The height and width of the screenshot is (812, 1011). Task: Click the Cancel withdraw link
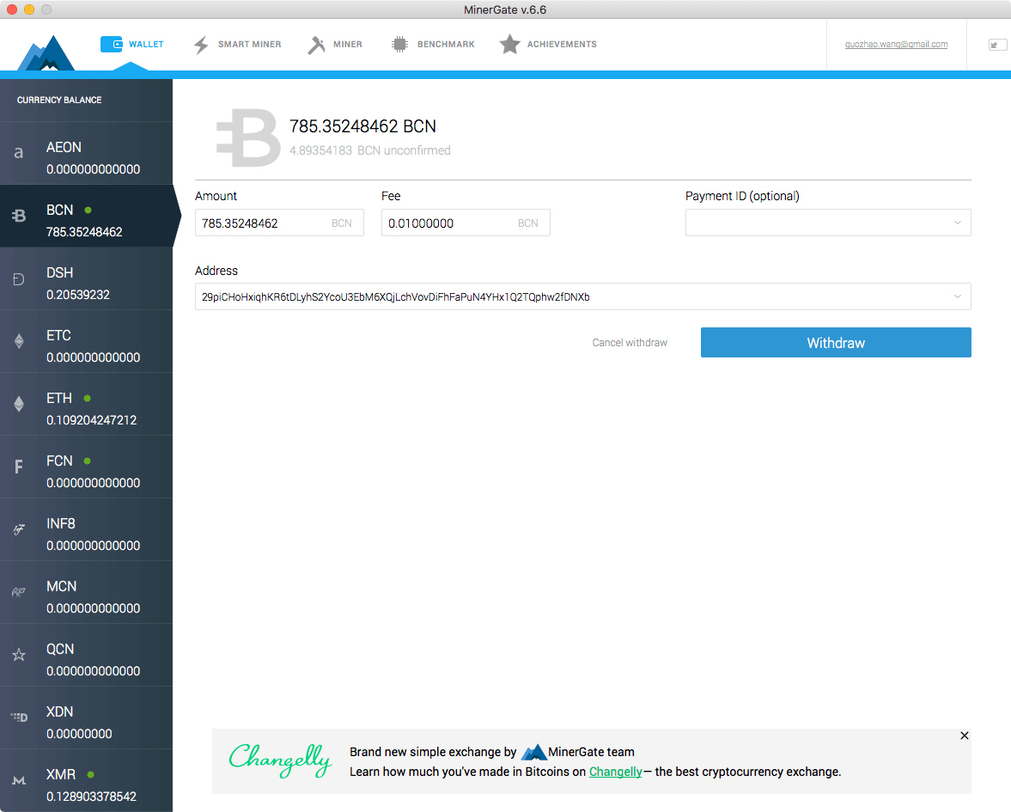pos(630,342)
